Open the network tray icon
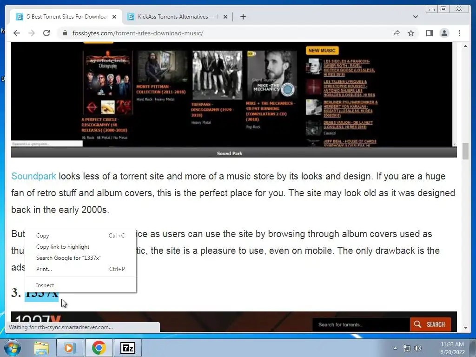This screenshot has height=357, width=476. 406,348
